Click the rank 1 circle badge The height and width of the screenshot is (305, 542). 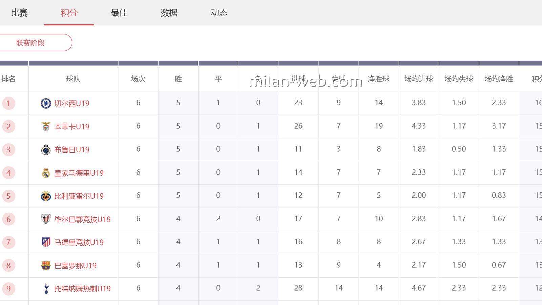(9, 103)
